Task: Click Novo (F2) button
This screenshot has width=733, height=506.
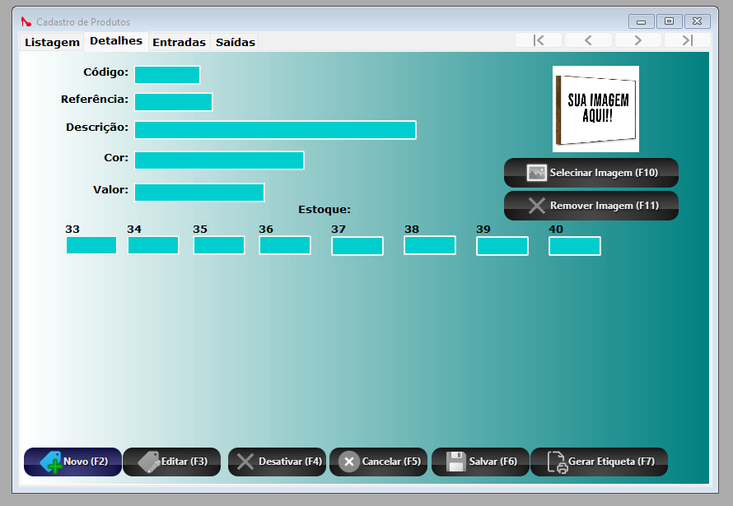Action: (73, 462)
